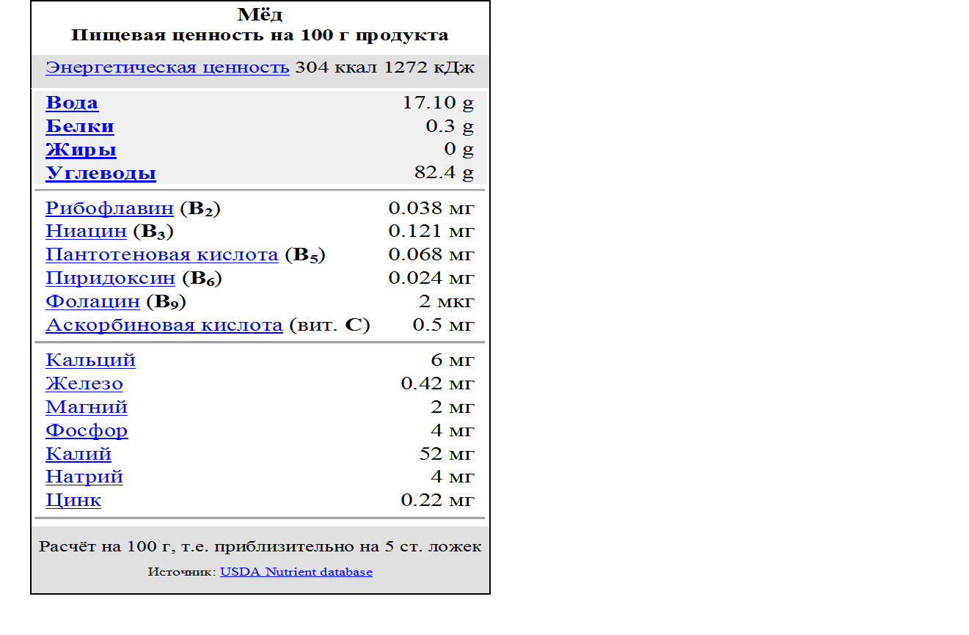969x635 pixels.
Task: Open the Белки link
Action: [x=80, y=126]
